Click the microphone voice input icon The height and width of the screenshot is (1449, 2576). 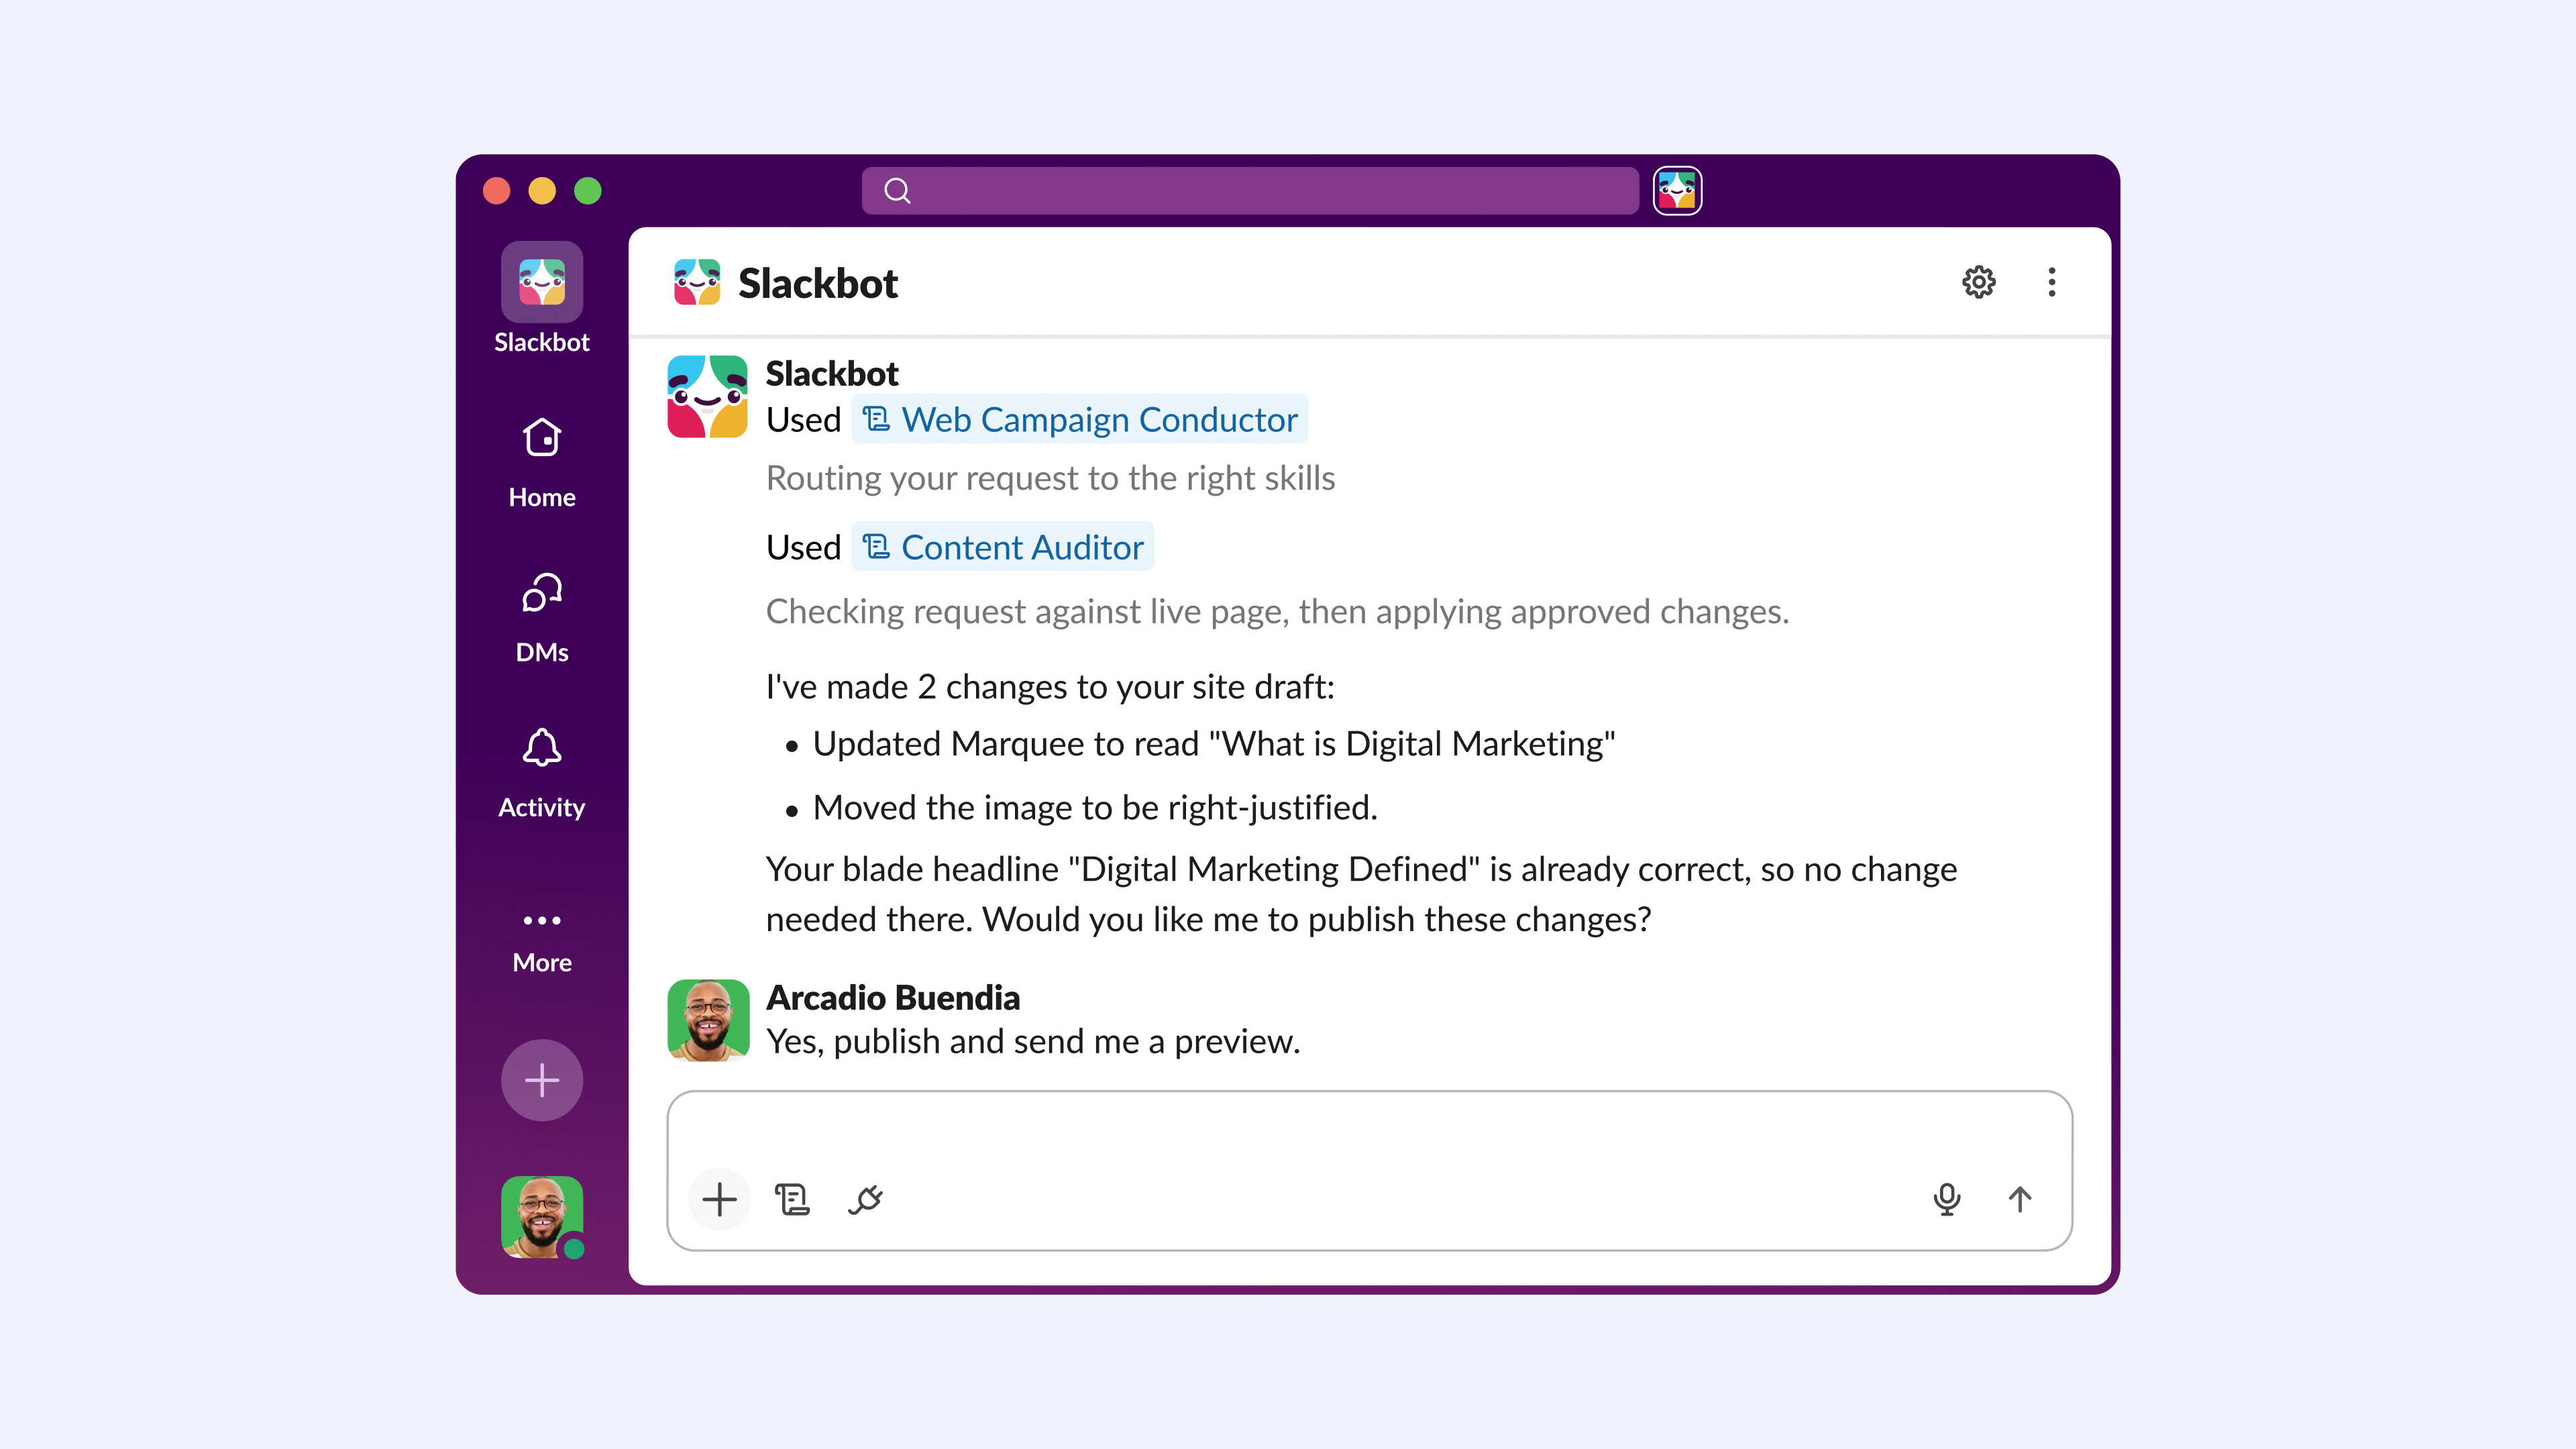pos(1946,1199)
